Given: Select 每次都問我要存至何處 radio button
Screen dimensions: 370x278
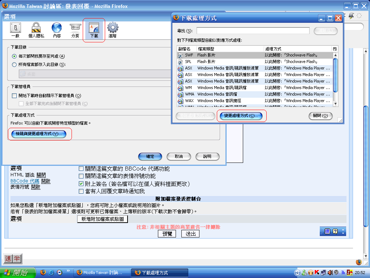Looking at the screenshot, I should pos(14,56).
